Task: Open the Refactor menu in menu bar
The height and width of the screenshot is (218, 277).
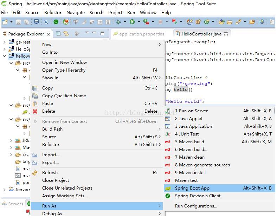Action: (53, 13)
